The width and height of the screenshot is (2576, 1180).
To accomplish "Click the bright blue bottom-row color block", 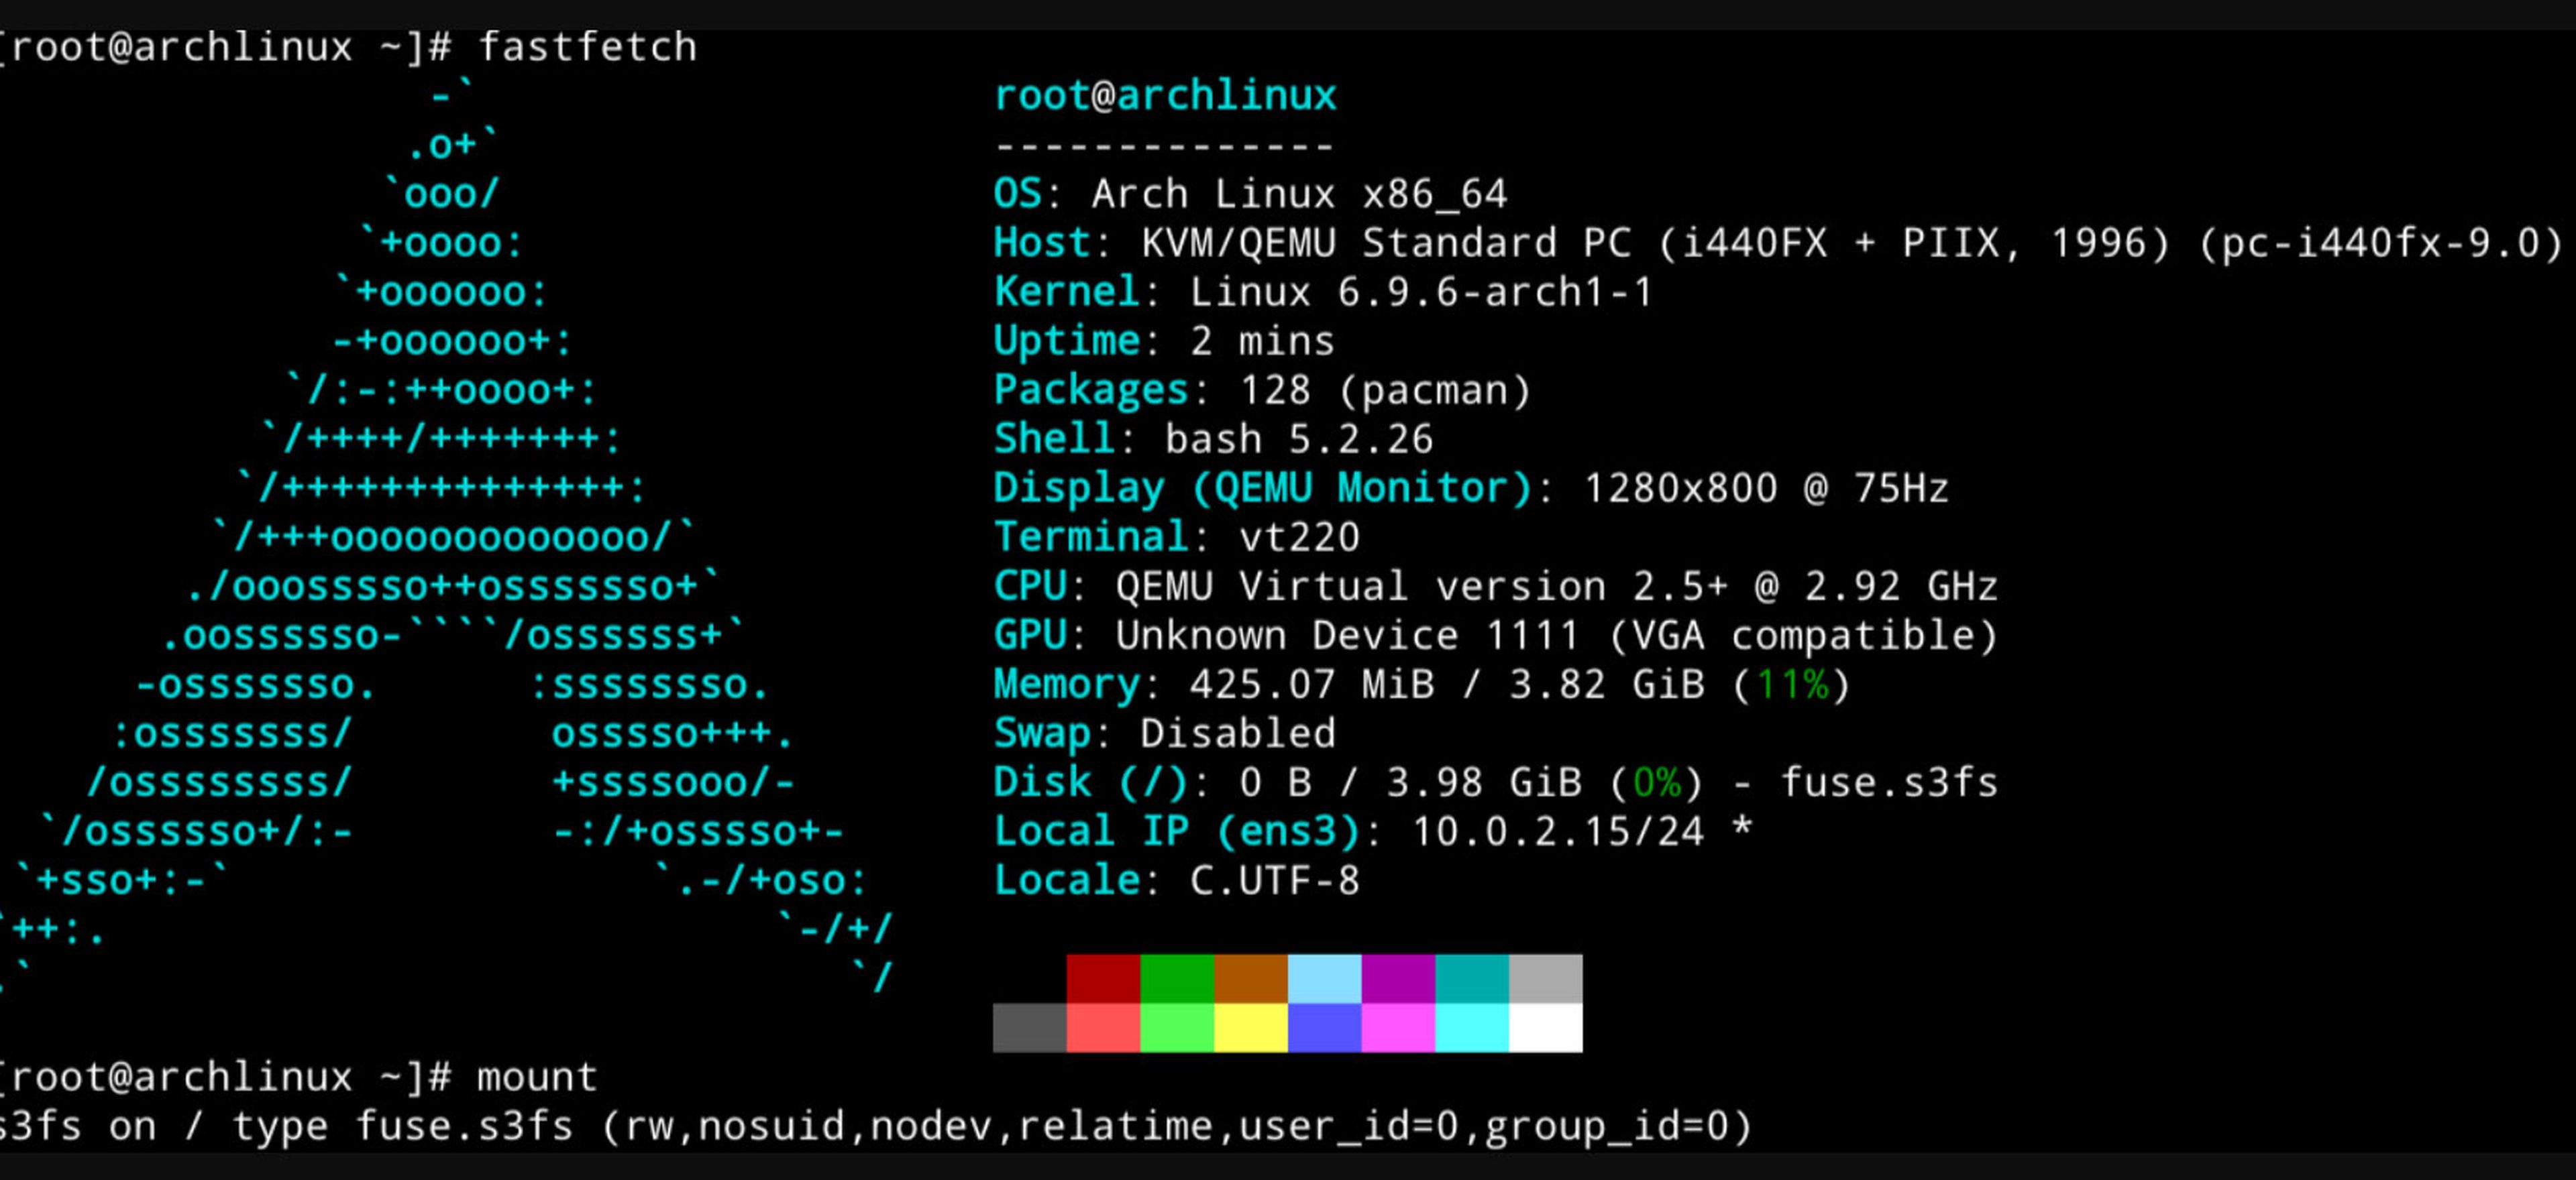I will tap(1325, 1028).
